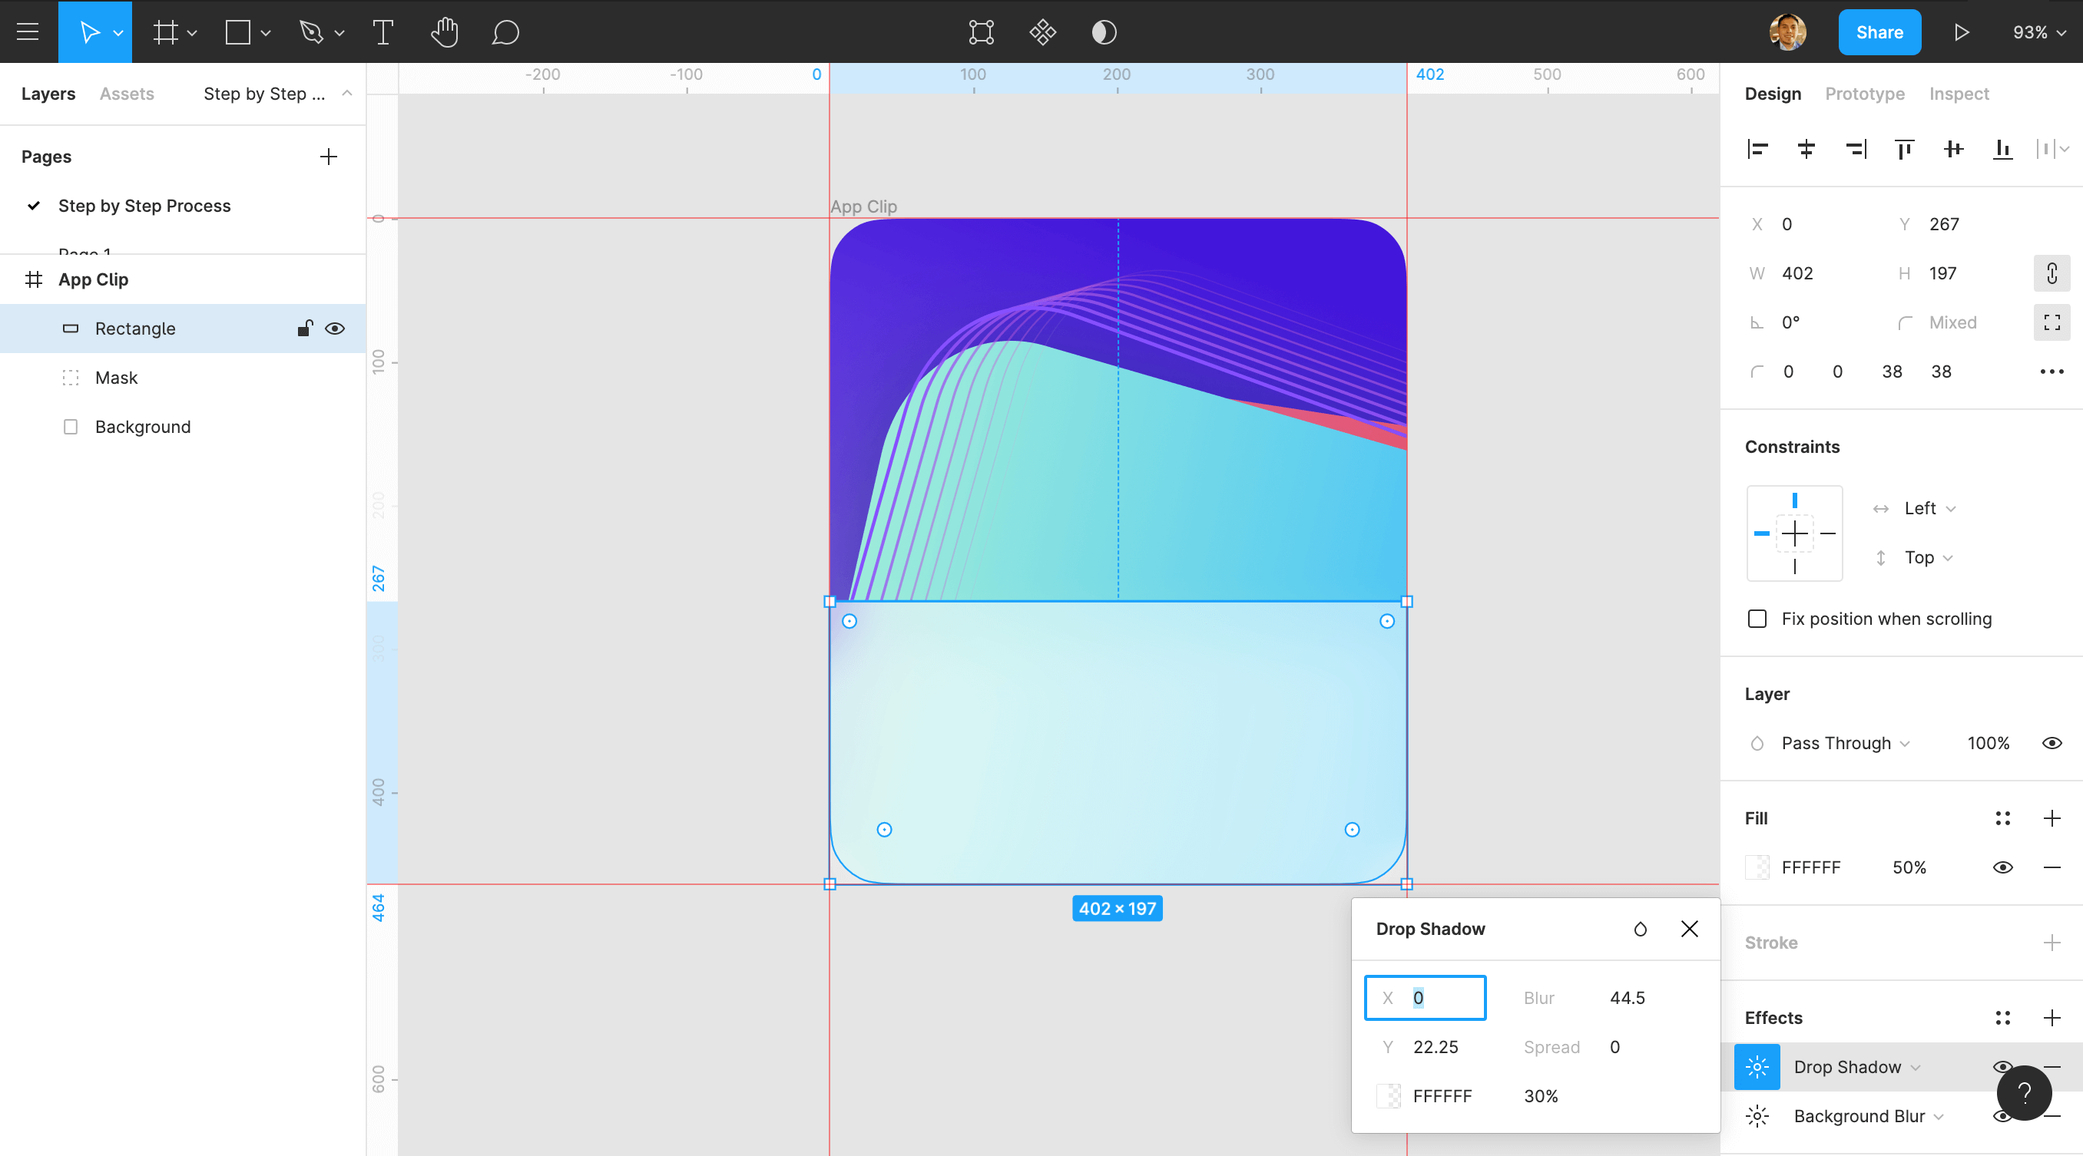Image resolution: width=2083 pixels, height=1156 pixels.
Task: Open the 93% zoom dropdown
Action: pyautogui.click(x=2038, y=32)
